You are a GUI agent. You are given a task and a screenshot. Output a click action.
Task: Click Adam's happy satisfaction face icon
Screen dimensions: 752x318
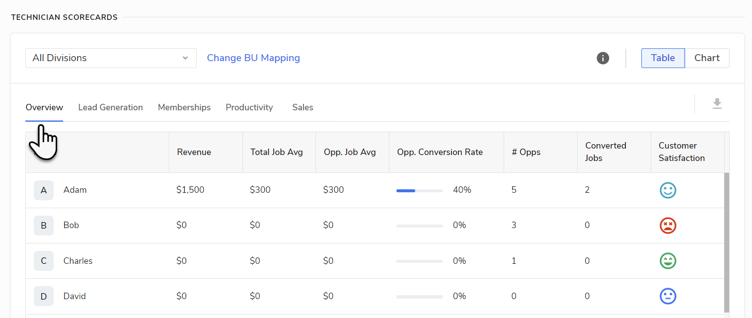(x=668, y=190)
